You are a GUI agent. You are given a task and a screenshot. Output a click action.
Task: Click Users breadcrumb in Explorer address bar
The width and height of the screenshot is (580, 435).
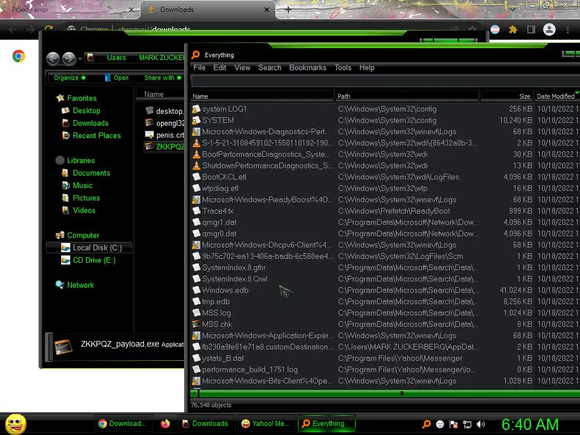pyautogui.click(x=116, y=58)
